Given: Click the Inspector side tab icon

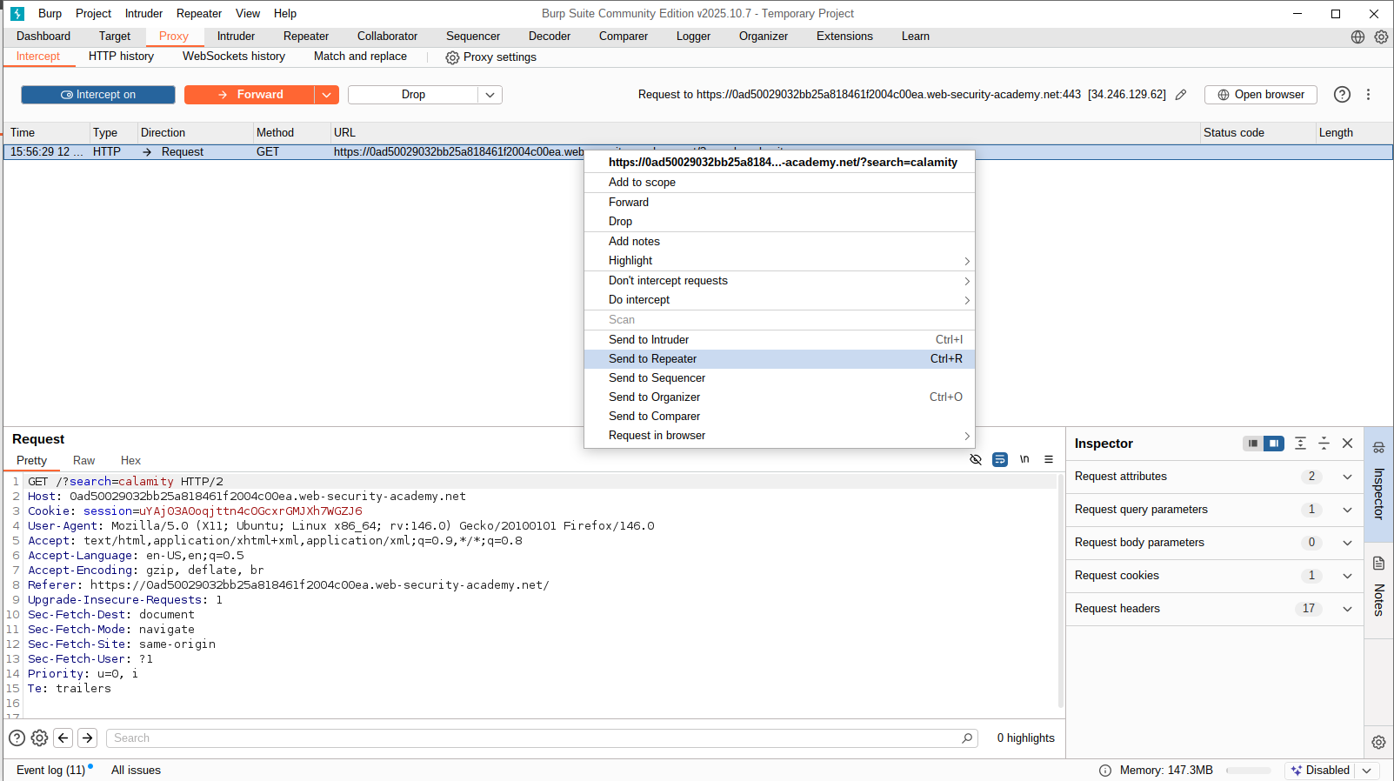Looking at the screenshot, I should click(1378, 448).
